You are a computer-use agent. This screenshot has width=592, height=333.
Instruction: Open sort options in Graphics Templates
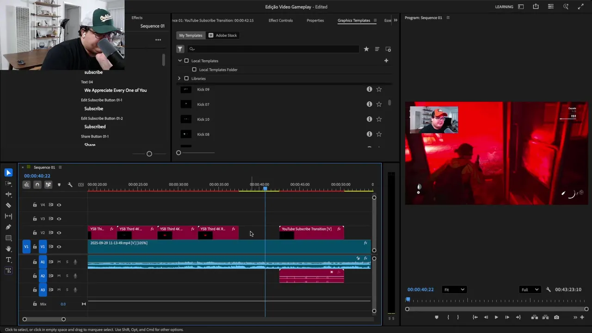click(x=377, y=49)
